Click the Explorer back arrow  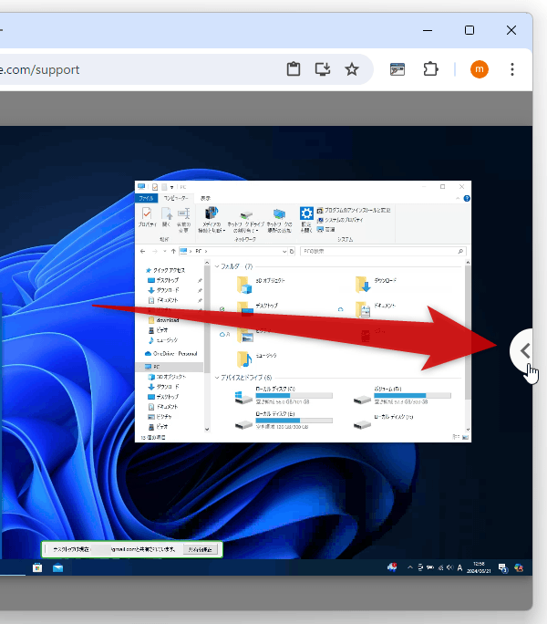(x=143, y=251)
